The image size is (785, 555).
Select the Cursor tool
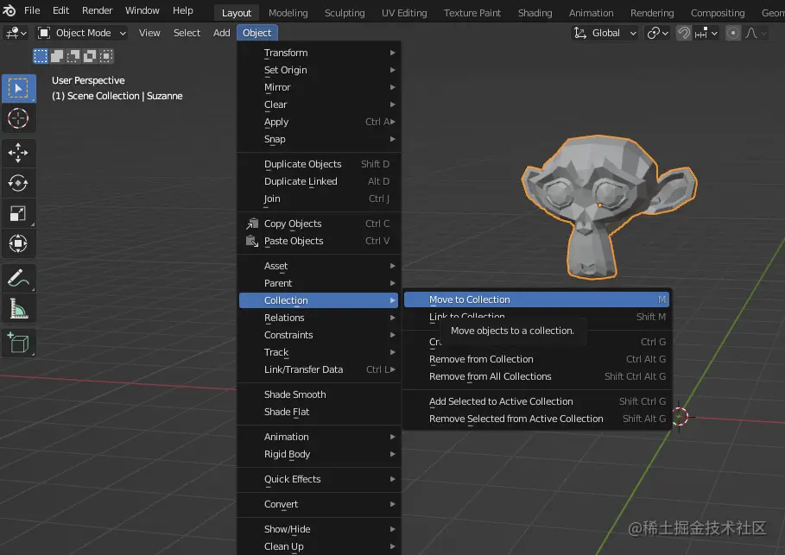[18, 118]
